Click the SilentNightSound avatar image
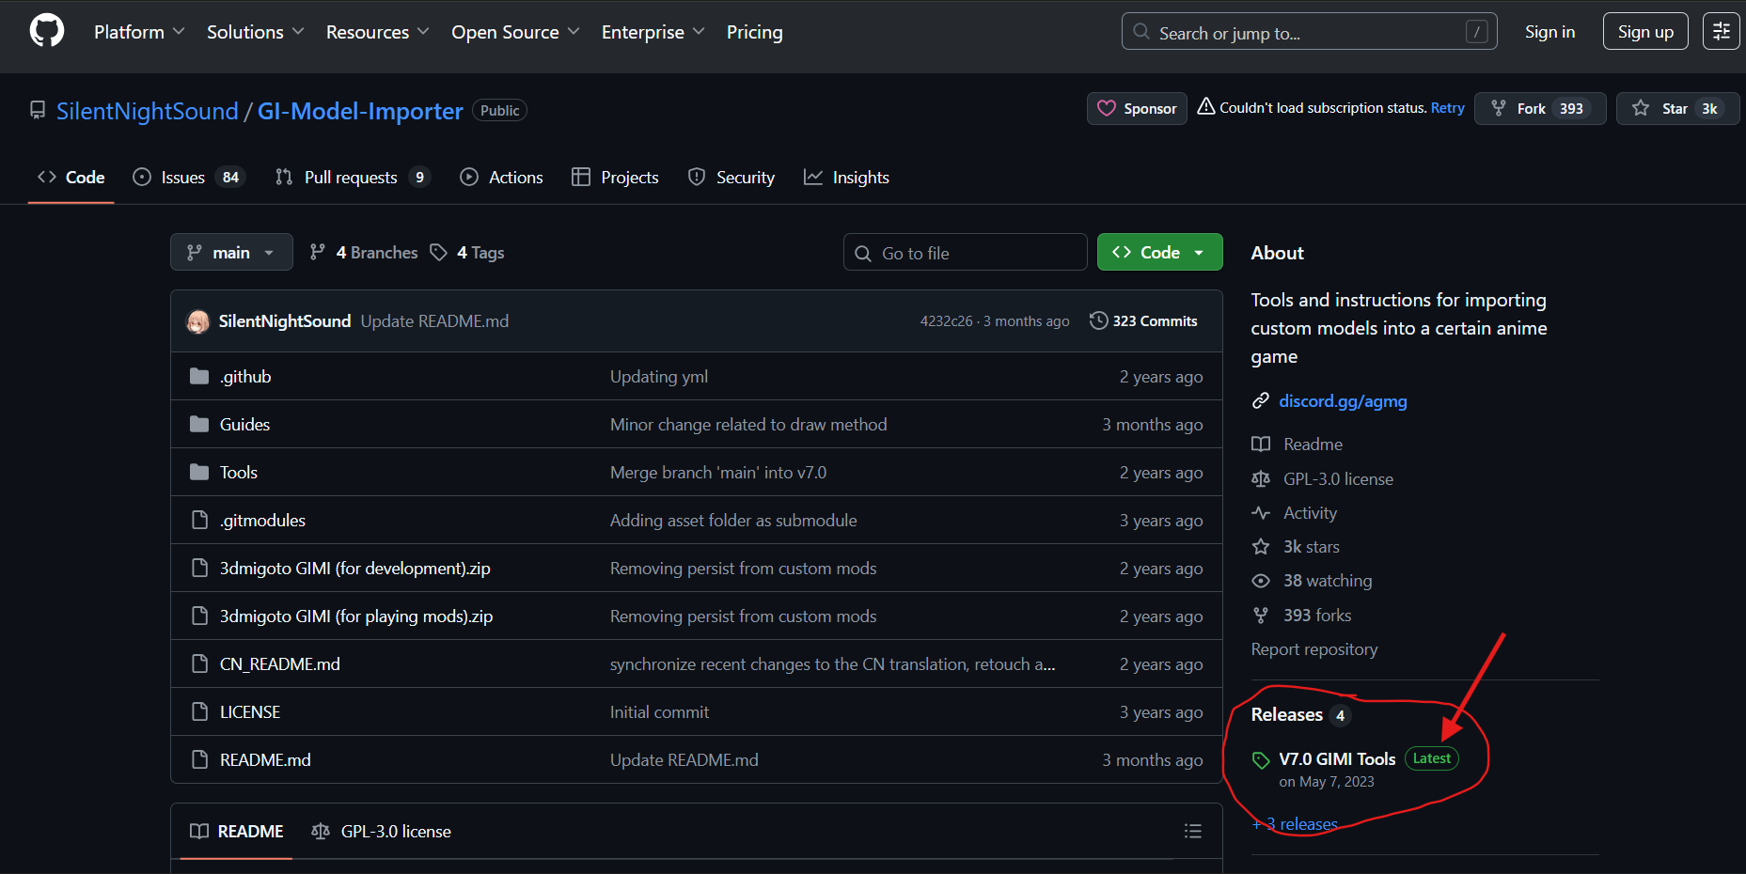The height and width of the screenshot is (874, 1746). 197,321
